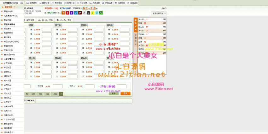Open 登录日志 login log toolbar icon

click(x=44, y=3)
